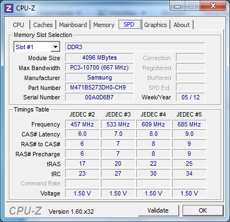Click tRAS value 17

pyautogui.click(x=82, y=163)
